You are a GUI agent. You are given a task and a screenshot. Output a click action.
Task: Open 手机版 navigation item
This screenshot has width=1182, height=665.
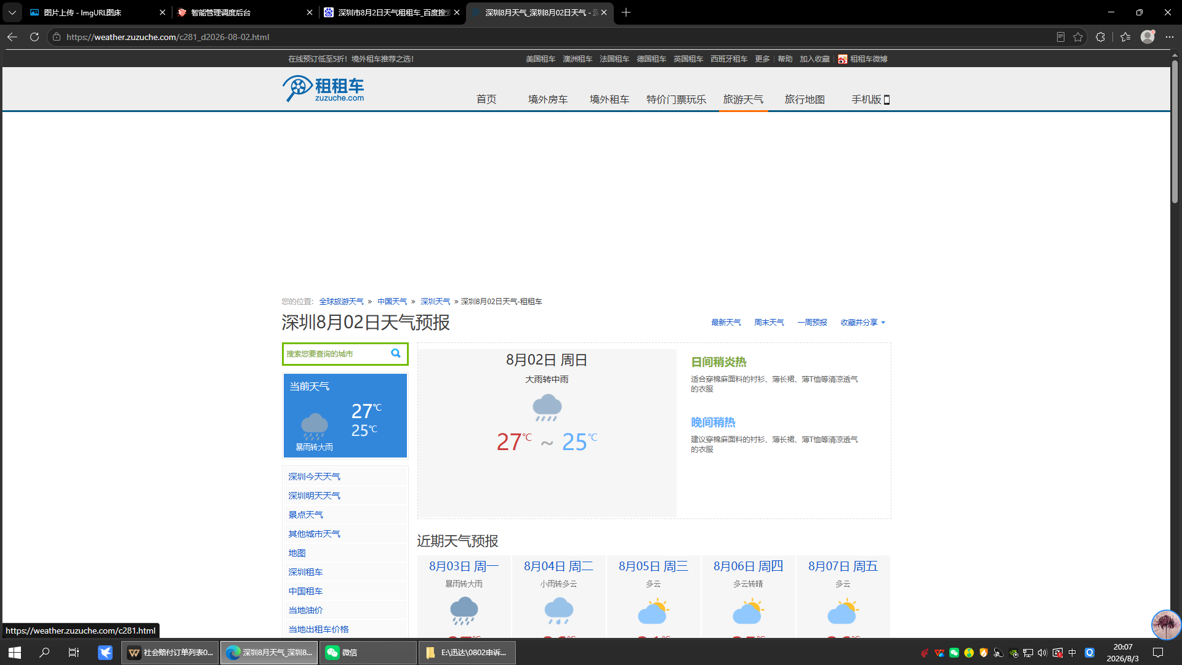pyautogui.click(x=870, y=99)
